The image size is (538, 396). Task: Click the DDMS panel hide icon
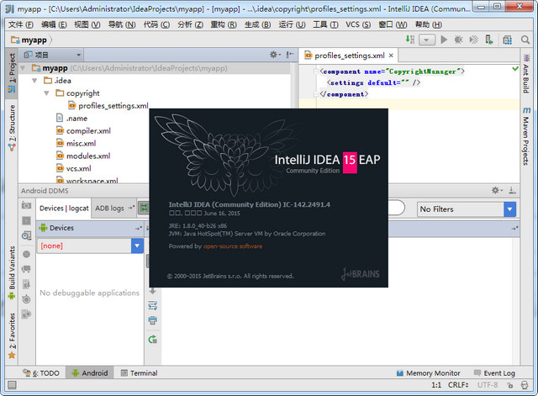(512, 191)
